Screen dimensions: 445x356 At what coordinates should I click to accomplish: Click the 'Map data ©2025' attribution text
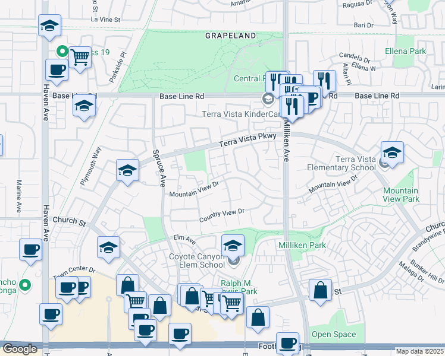pos(419,351)
